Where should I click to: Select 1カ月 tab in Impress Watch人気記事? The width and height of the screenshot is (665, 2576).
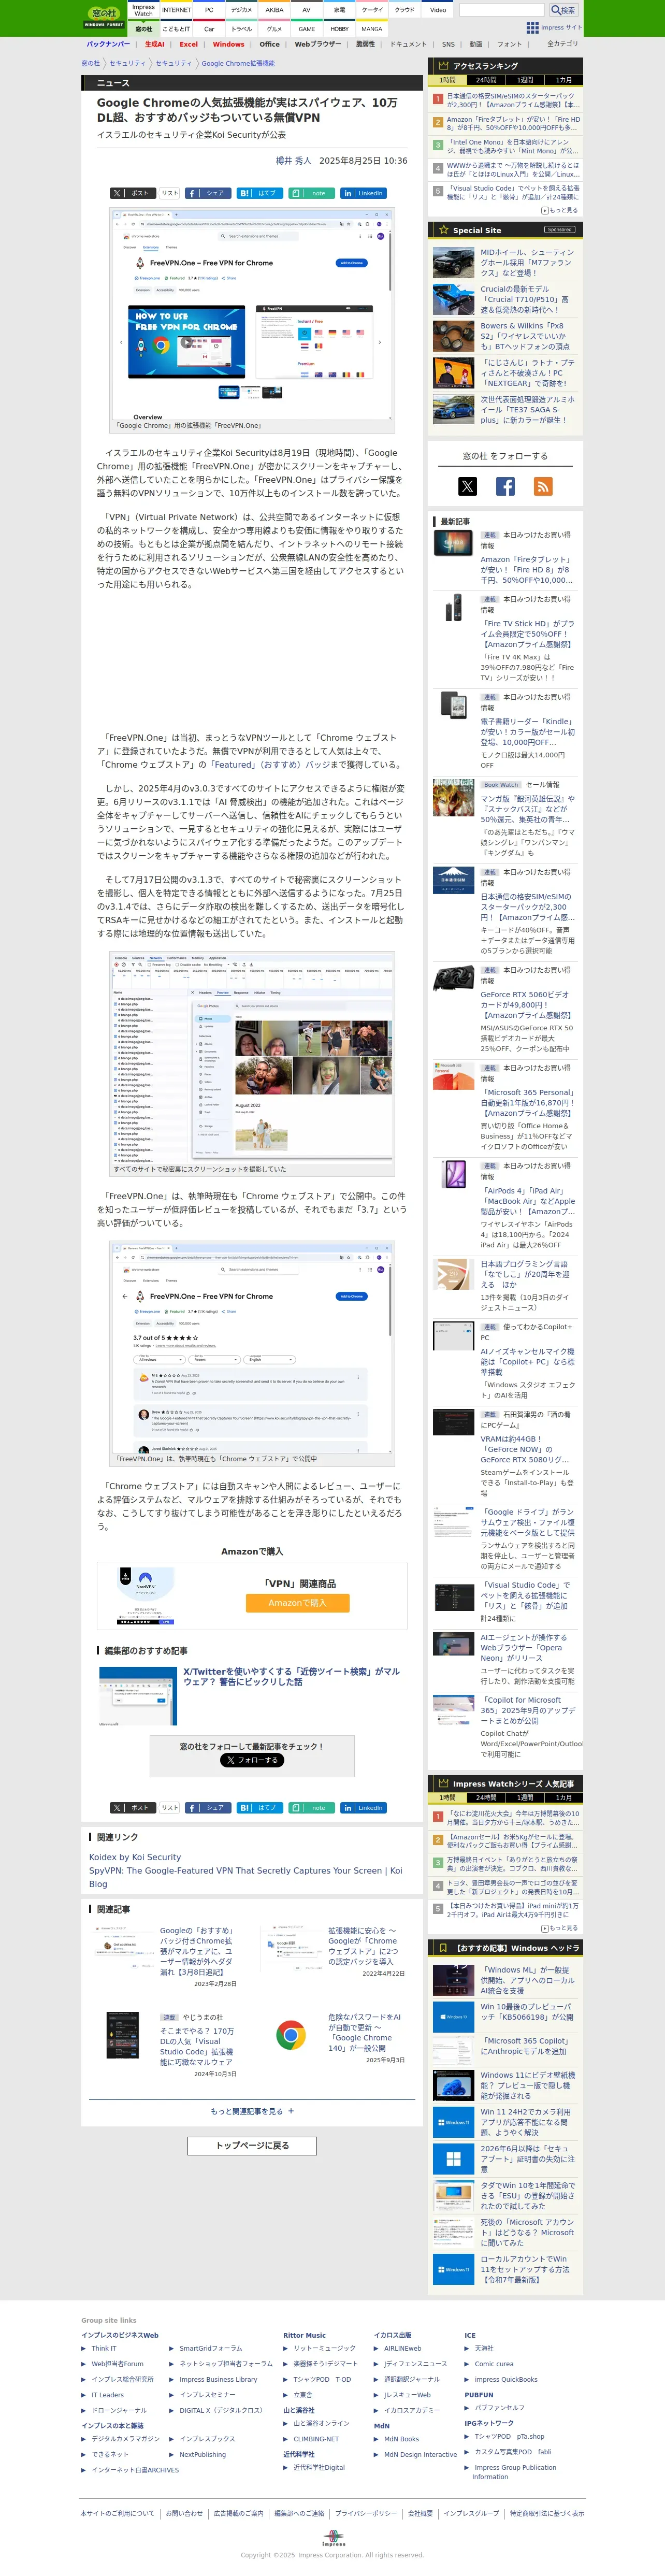pos(564,1797)
